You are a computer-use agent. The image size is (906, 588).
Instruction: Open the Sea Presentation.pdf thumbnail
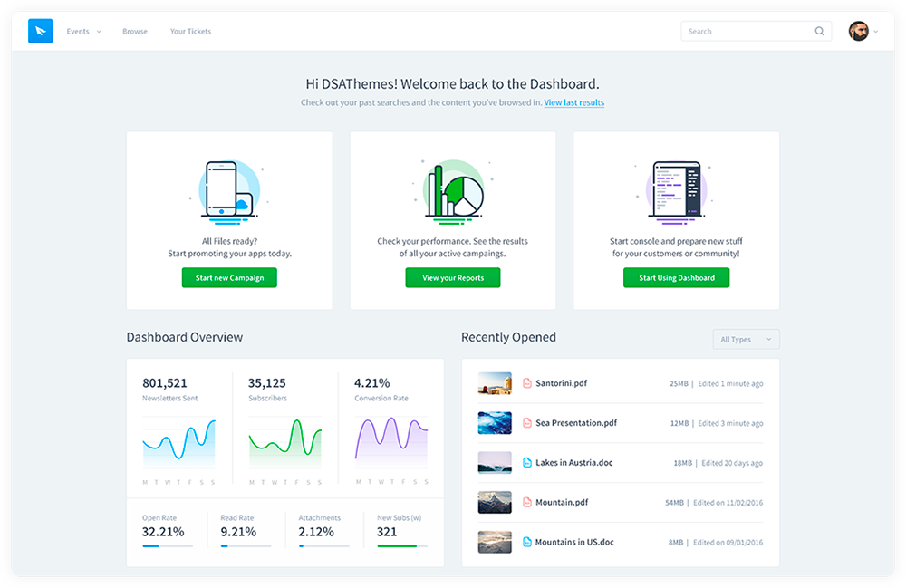coord(495,423)
